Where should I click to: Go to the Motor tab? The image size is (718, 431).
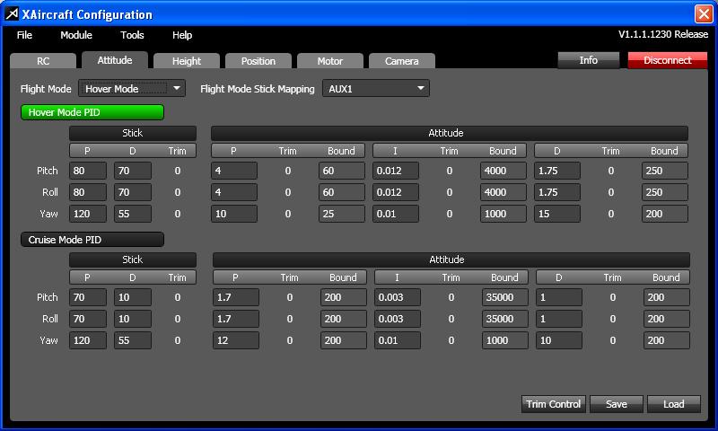(x=329, y=61)
